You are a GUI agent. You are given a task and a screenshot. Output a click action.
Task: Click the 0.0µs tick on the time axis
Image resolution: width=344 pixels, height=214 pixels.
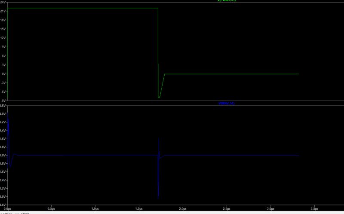tap(7, 209)
